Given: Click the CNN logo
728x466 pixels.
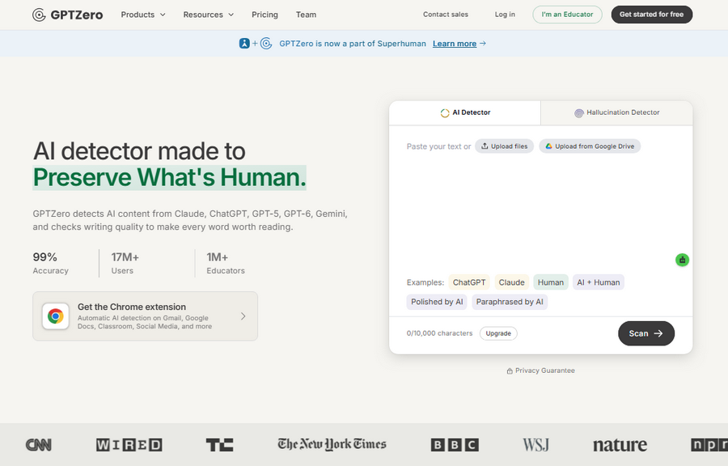Looking at the screenshot, I should coord(39,445).
